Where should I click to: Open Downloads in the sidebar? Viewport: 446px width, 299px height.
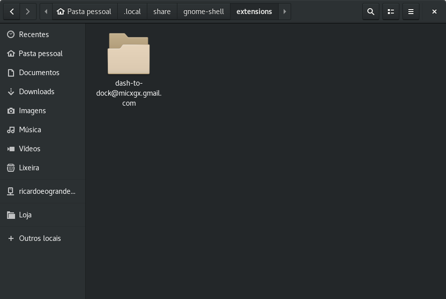click(x=43, y=92)
